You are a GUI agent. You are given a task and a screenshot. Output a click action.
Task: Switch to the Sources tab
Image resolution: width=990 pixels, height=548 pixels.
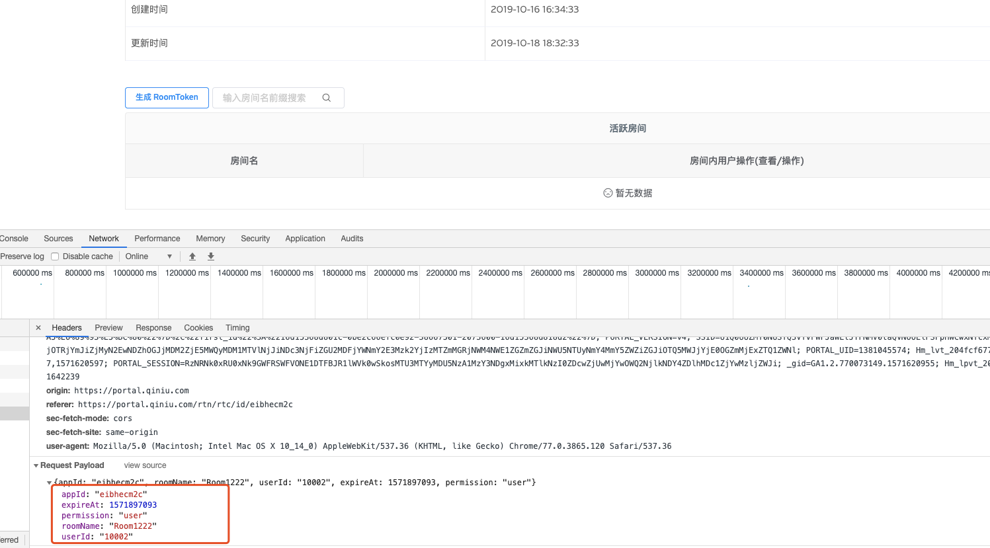coord(58,239)
